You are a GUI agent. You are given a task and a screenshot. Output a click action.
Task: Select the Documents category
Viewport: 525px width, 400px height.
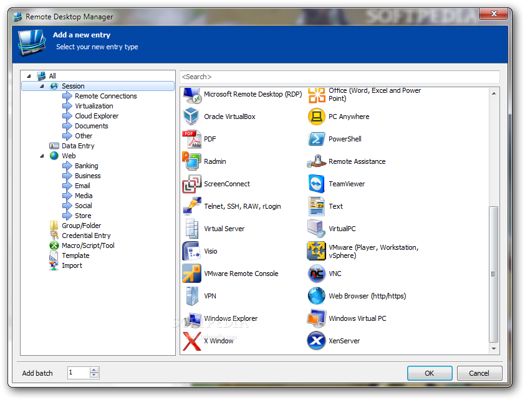pos(92,126)
